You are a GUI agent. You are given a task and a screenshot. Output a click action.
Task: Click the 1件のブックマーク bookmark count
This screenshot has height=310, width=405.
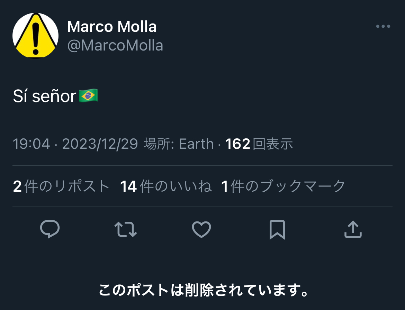[283, 186]
